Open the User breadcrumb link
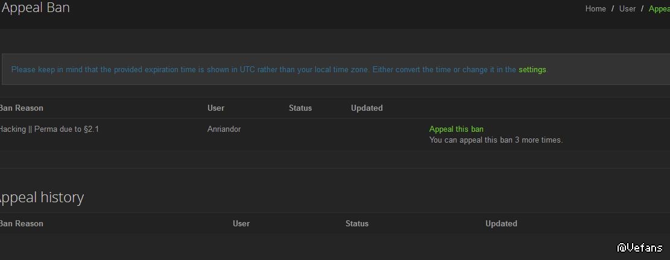The height and width of the screenshot is (260, 670). [627, 9]
